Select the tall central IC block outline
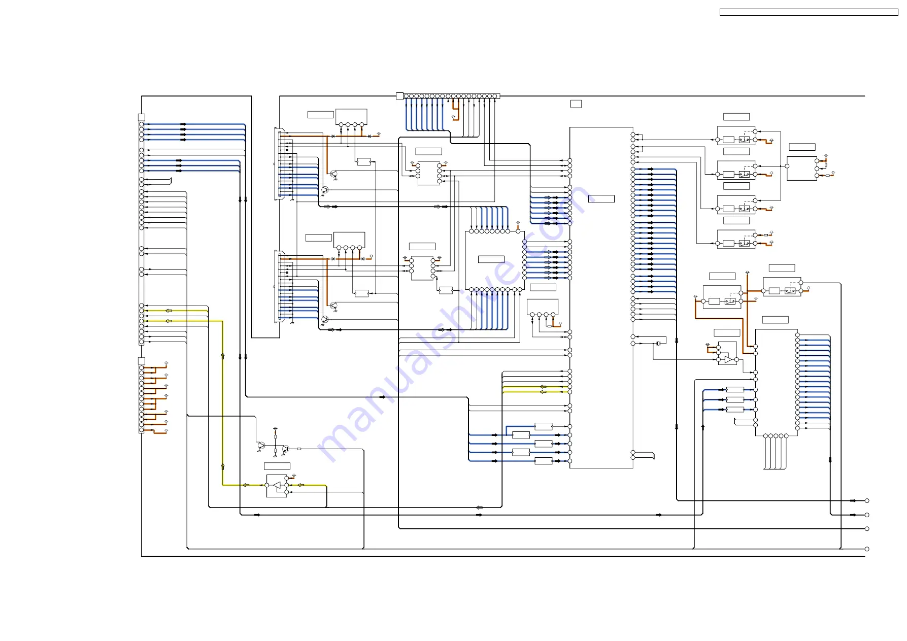The width and height of the screenshot is (907, 641). (601, 297)
